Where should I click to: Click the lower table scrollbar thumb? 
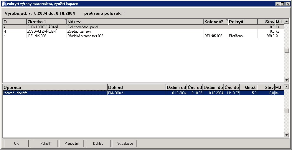(287, 111)
